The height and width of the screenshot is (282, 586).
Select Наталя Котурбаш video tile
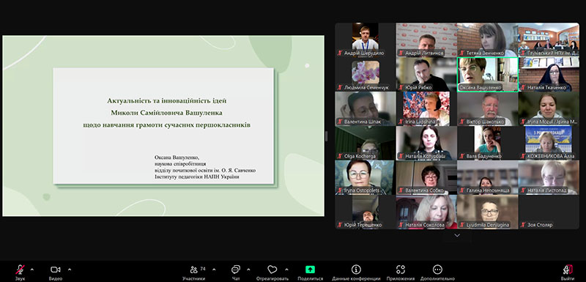coord(426,143)
